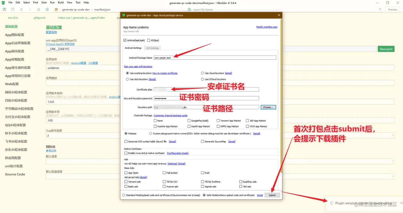The image size is (403, 213).
Task: Check the App Open base ad checkbox
Action: pos(126,173)
